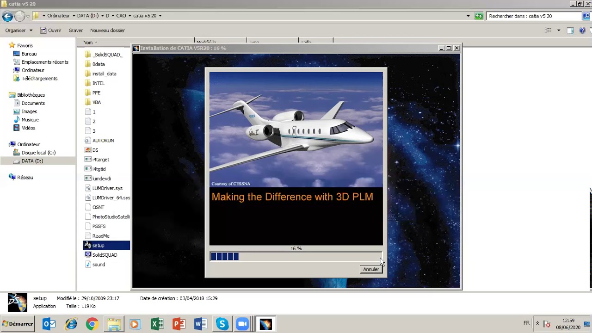Image resolution: width=592 pixels, height=333 pixels.
Task: Open the Documents library
Action: (33, 103)
